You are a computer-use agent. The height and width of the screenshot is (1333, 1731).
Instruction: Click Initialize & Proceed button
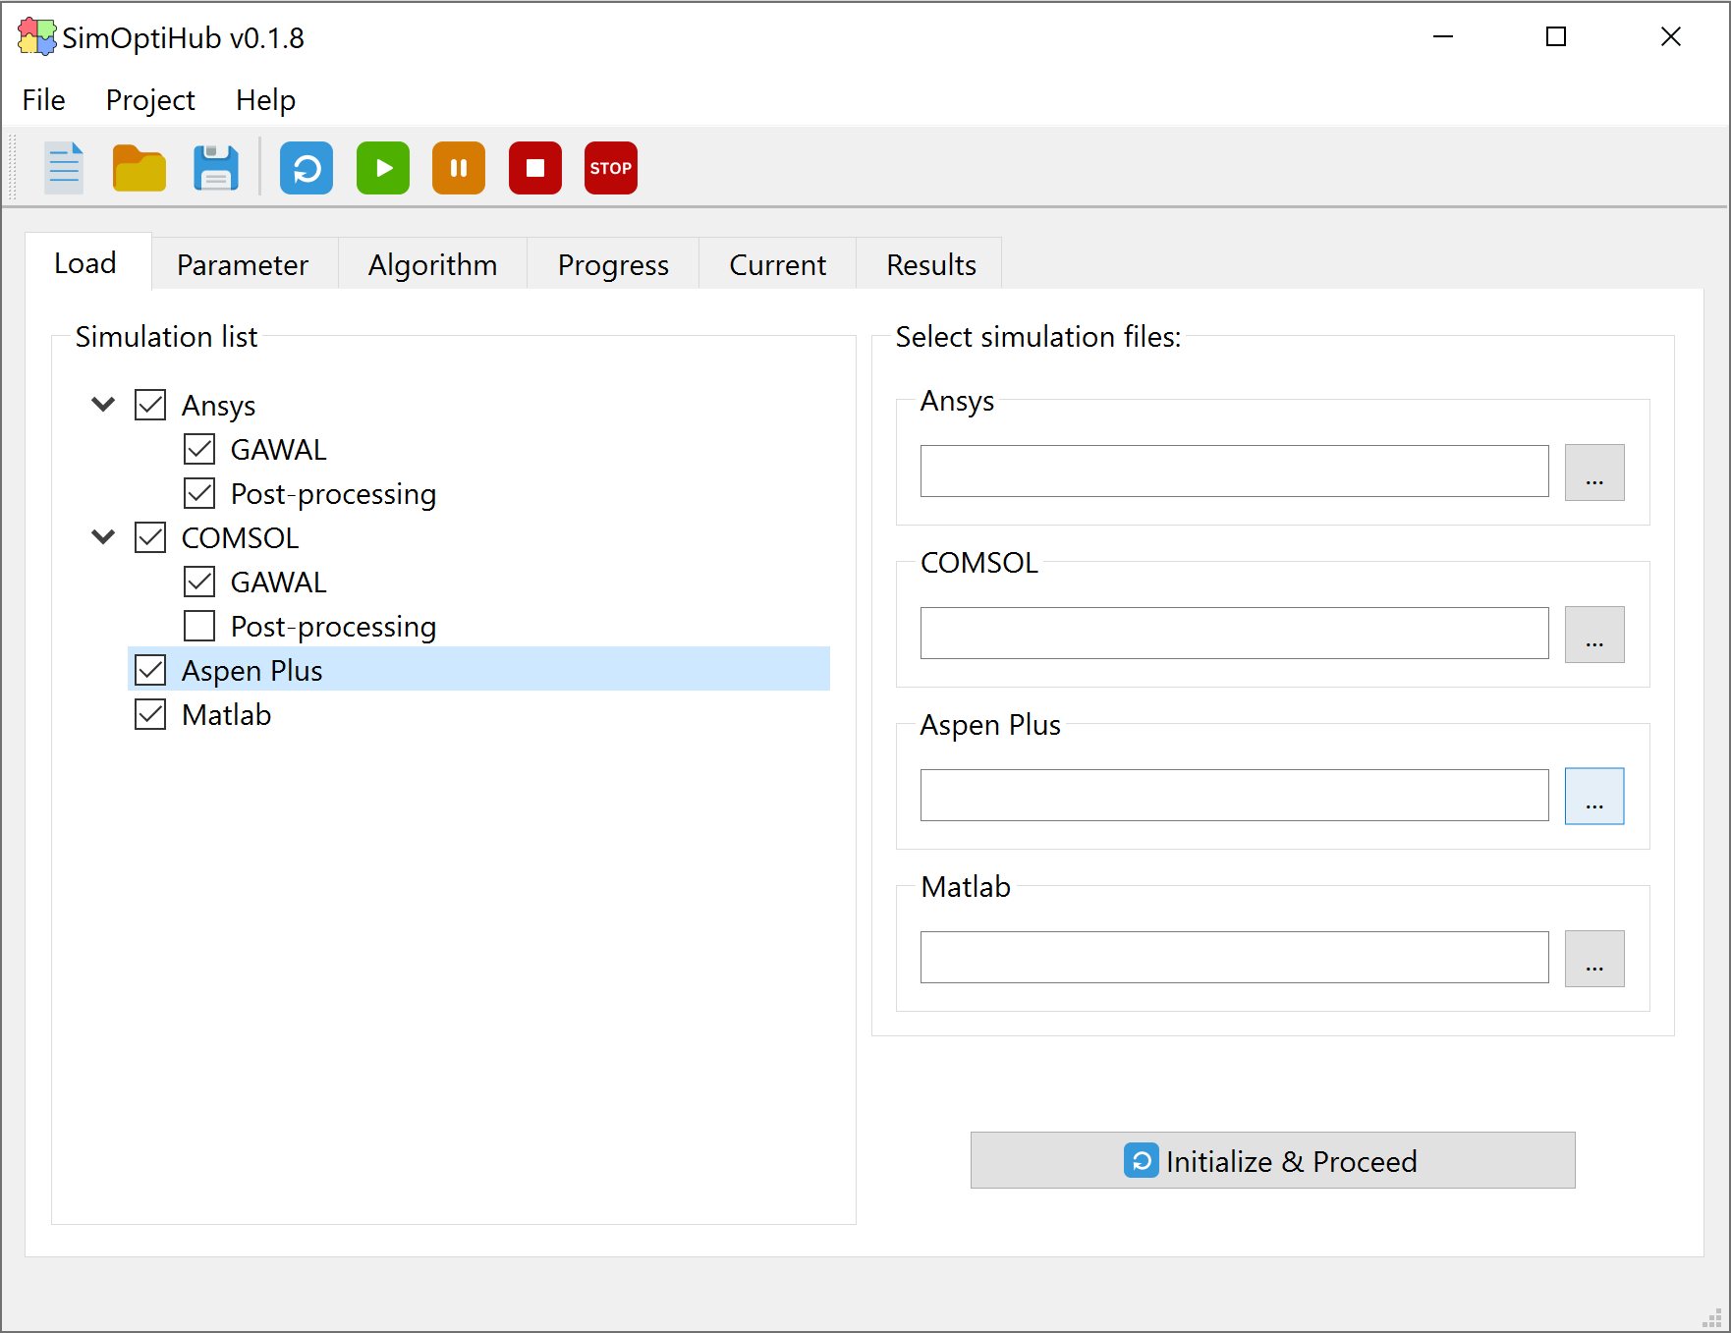coord(1272,1160)
